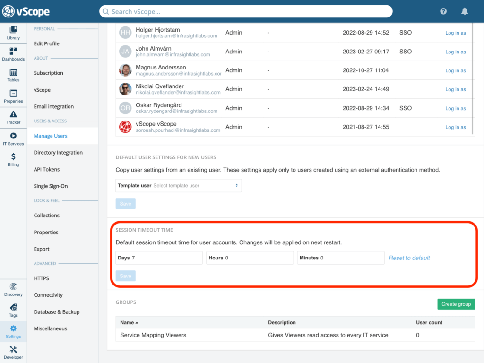Open the Library section icon
Image resolution: width=484 pixels, height=363 pixels.
coord(13,30)
